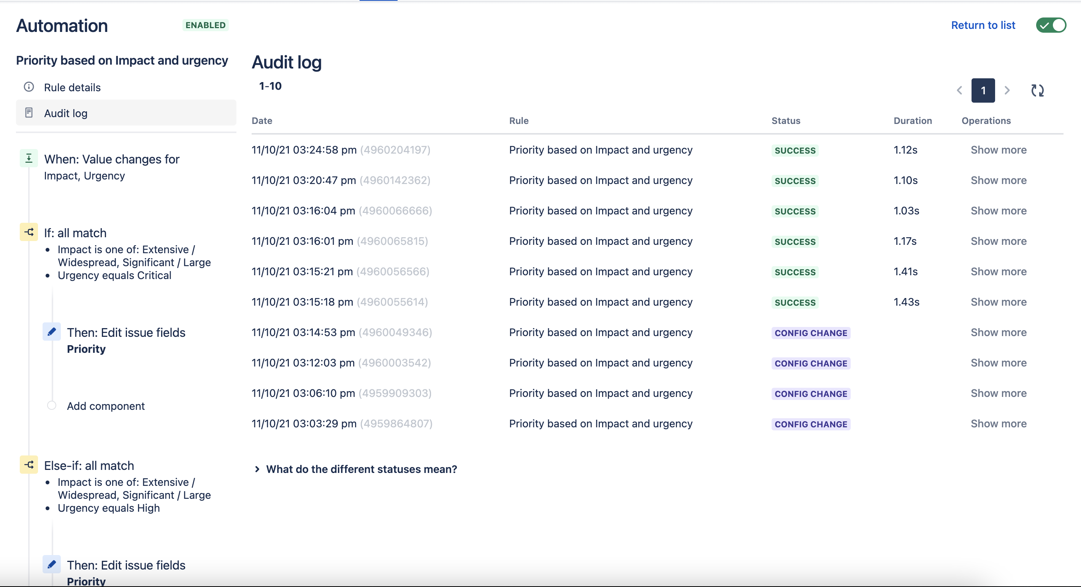
Task: Click Add component under first condition
Action: [105, 406]
